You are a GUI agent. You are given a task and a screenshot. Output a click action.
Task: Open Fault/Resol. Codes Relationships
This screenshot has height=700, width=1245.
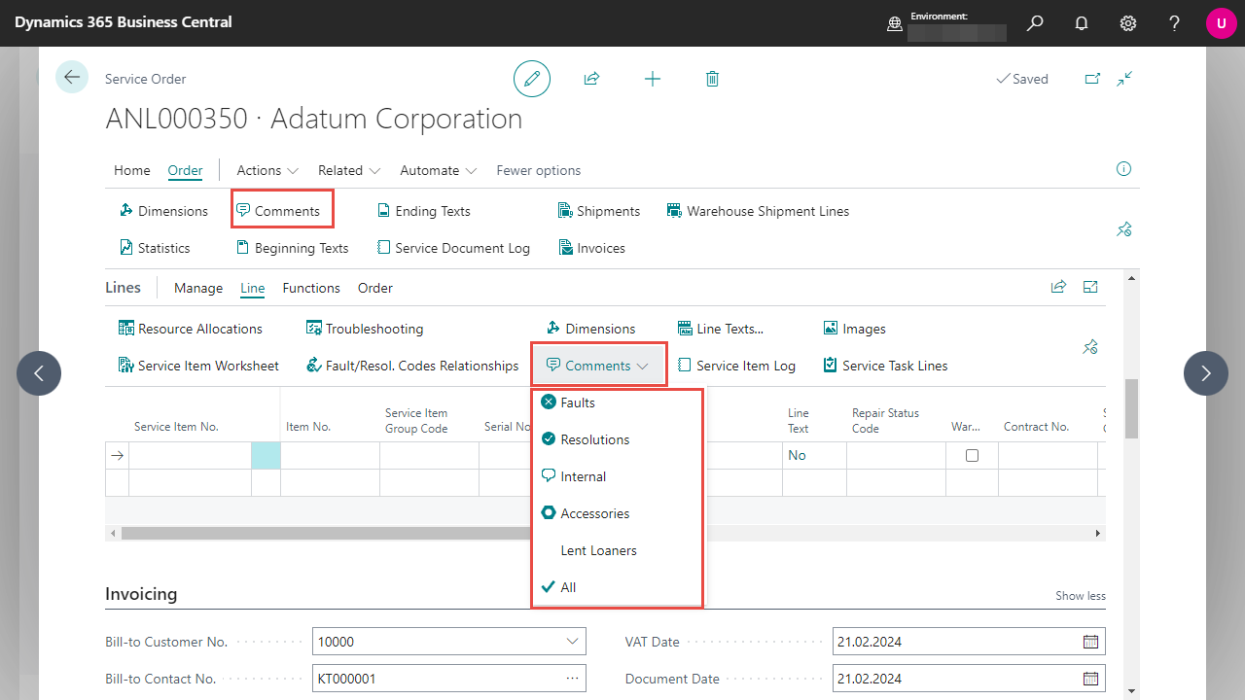tap(411, 366)
